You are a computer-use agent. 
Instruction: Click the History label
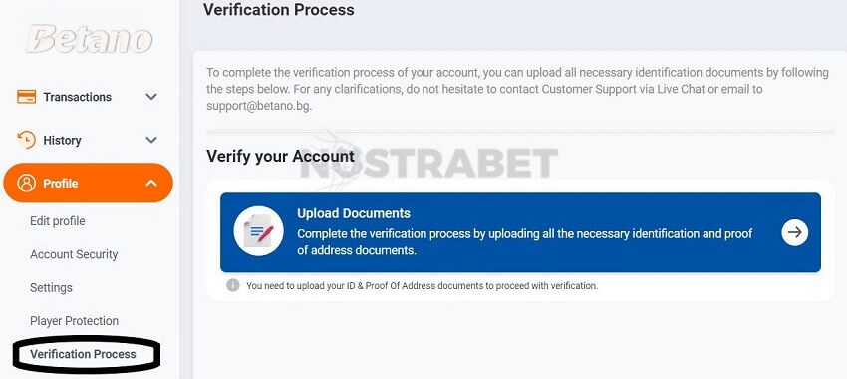pos(62,140)
